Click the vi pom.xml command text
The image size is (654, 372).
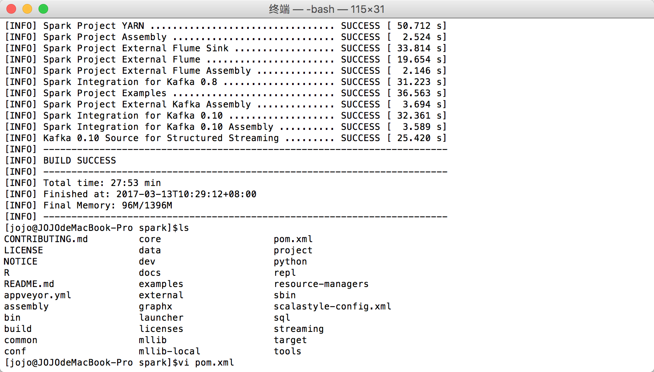[207, 362]
